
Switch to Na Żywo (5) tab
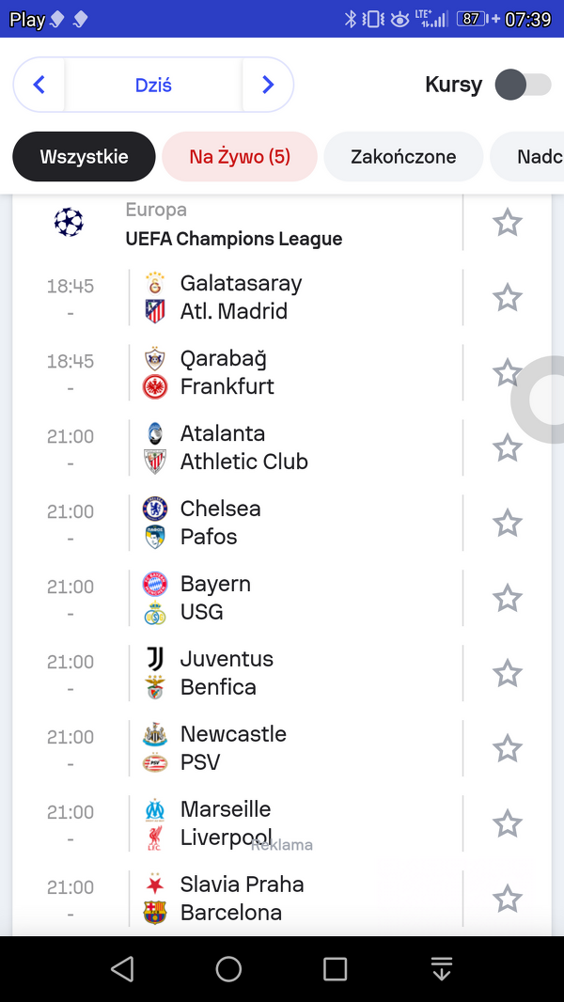(x=240, y=157)
